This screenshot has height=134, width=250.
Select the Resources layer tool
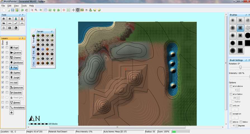16,88
